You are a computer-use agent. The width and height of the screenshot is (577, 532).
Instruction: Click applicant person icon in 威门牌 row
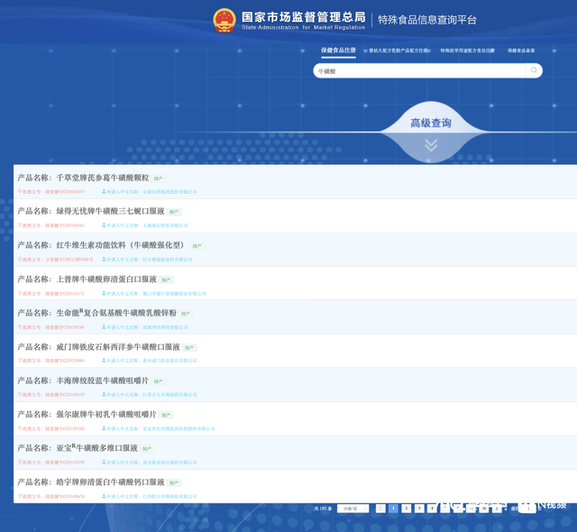[104, 360]
